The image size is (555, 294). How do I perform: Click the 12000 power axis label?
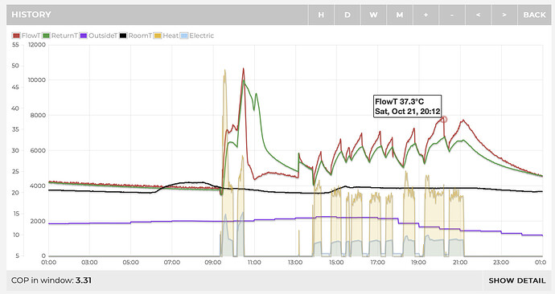click(37, 45)
